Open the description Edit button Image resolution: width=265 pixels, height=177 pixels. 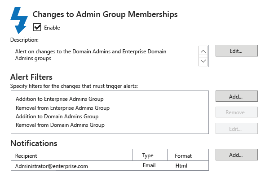tap(237, 51)
